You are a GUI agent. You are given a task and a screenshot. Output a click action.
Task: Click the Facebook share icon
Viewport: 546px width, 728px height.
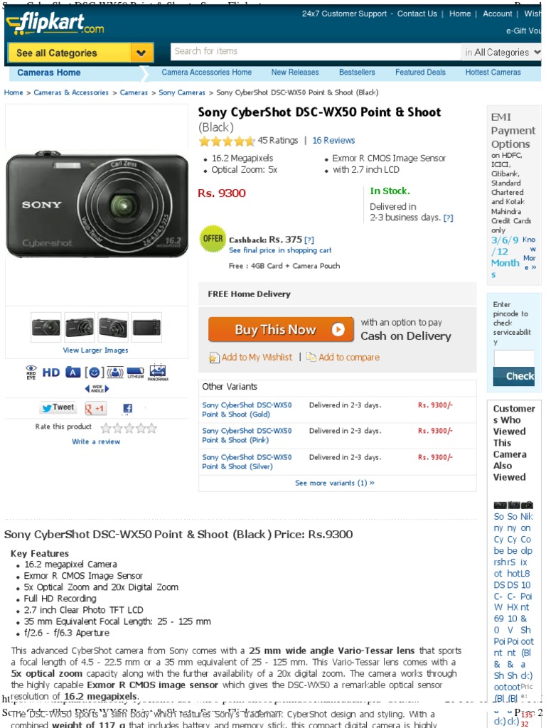[127, 408]
